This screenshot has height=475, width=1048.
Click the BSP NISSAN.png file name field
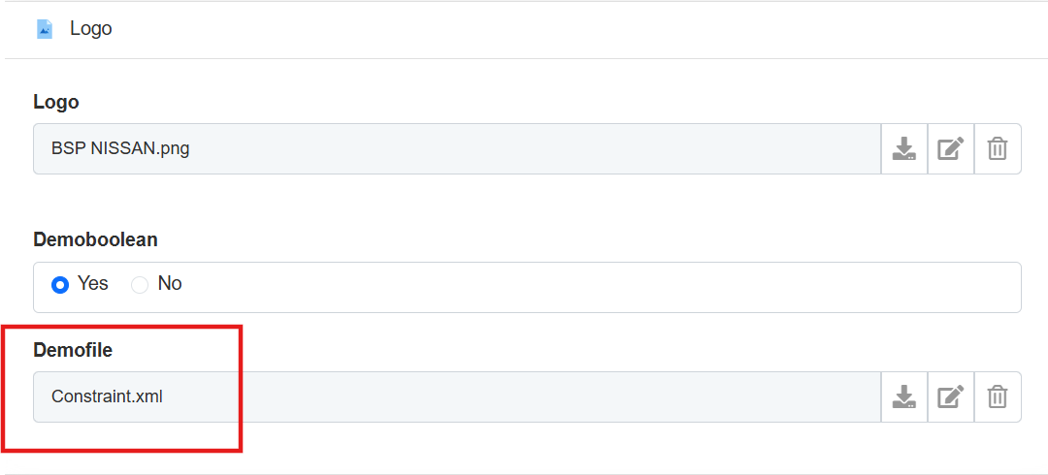[485, 149]
